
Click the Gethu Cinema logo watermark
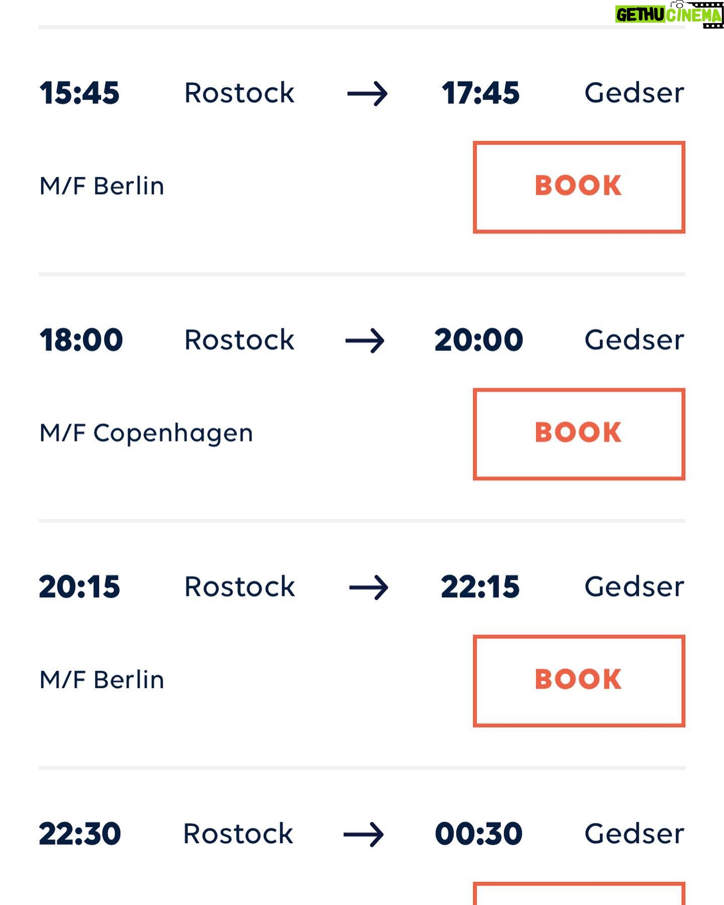pos(669,15)
